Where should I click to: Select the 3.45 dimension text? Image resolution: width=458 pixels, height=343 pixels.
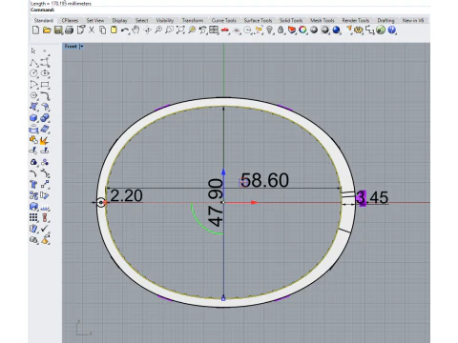[372, 197]
